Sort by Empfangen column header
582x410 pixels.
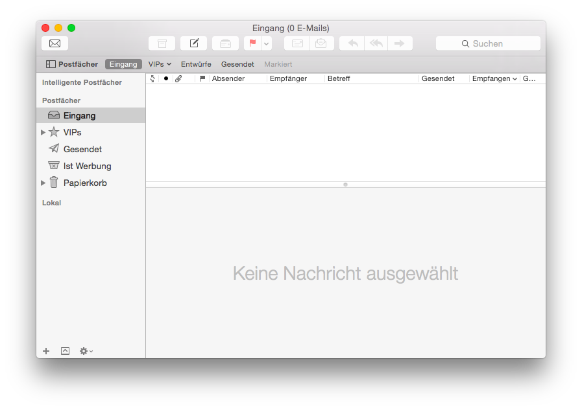pos(494,78)
